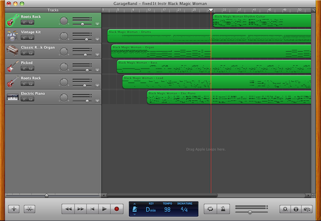Open the track editor scissors button
The height and width of the screenshot is (221, 321).
tap(29, 209)
